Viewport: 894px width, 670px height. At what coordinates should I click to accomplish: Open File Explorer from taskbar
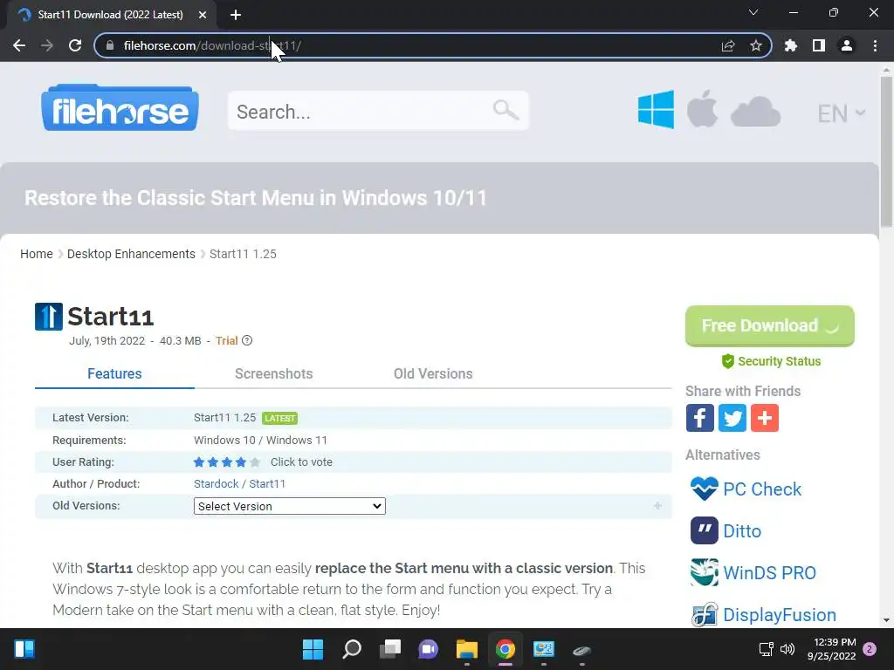point(467,649)
